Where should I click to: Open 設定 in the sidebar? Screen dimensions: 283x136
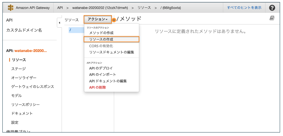click(x=15, y=123)
